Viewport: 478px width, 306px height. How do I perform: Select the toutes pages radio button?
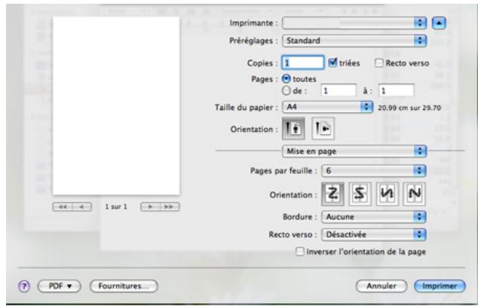(x=286, y=79)
